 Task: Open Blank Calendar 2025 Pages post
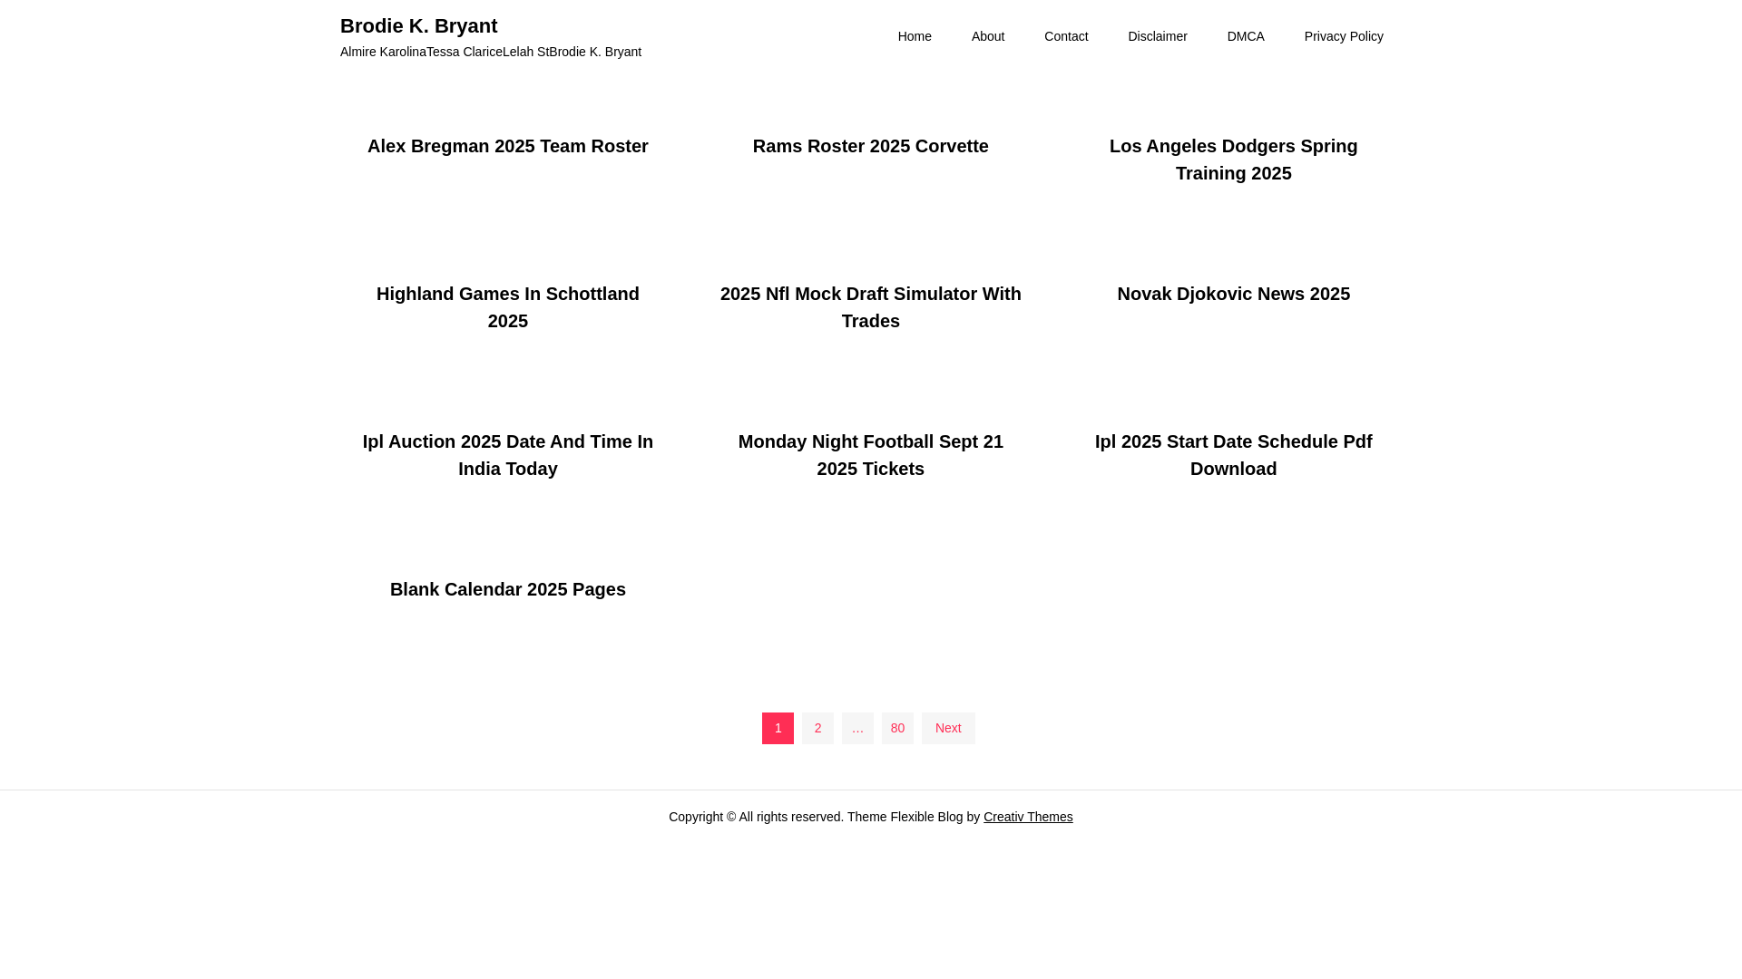click(x=507, y=589)
